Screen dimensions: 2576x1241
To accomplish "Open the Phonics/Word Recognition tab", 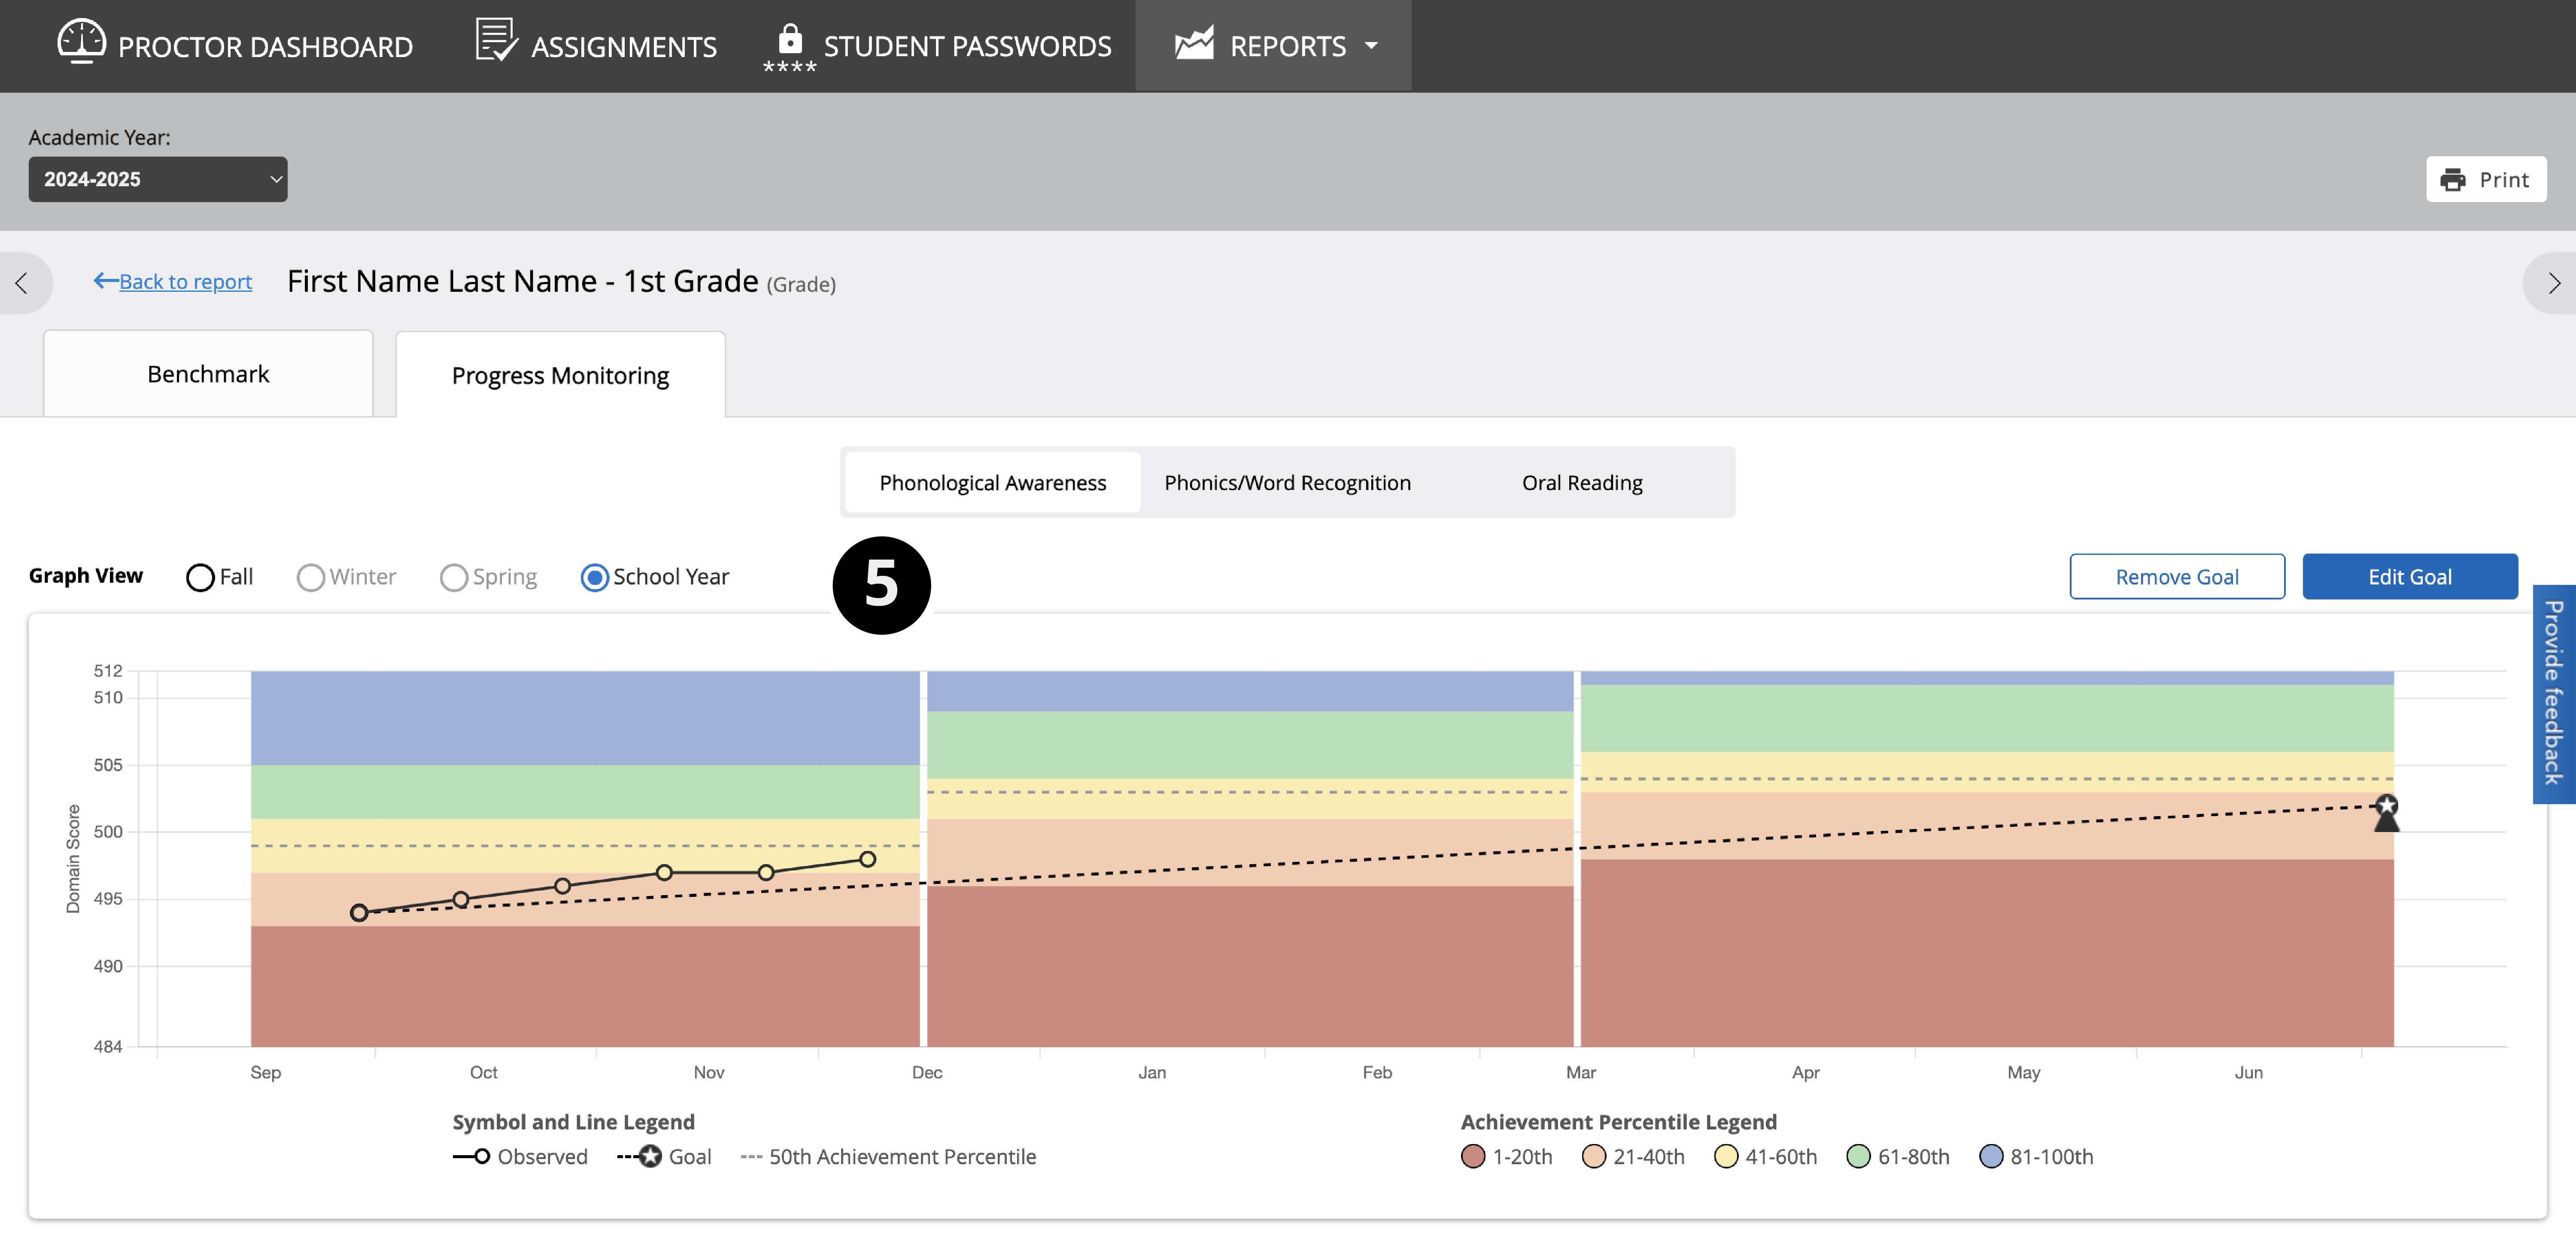I will [x=1287, y=484].
